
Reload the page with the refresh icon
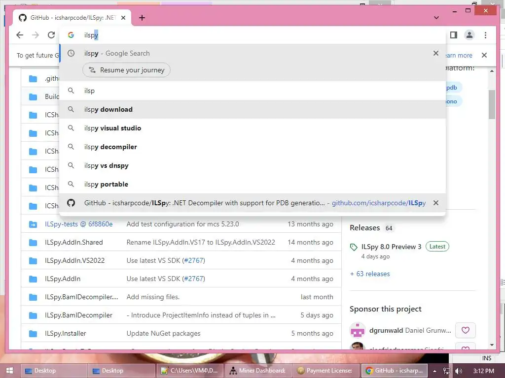click(x=51, y=35)
